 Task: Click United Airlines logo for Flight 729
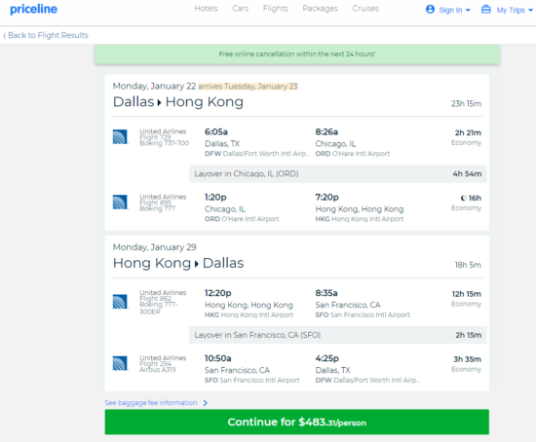click(120, 136)
